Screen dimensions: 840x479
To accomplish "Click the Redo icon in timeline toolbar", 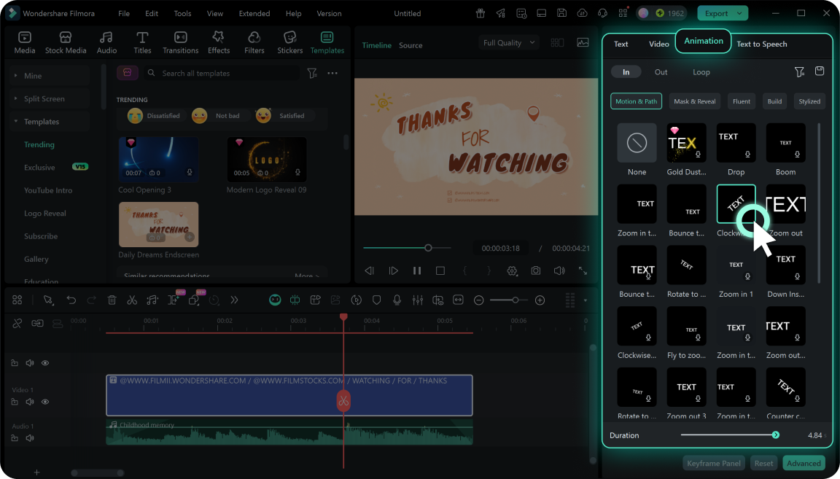I will tap(92, 300).
